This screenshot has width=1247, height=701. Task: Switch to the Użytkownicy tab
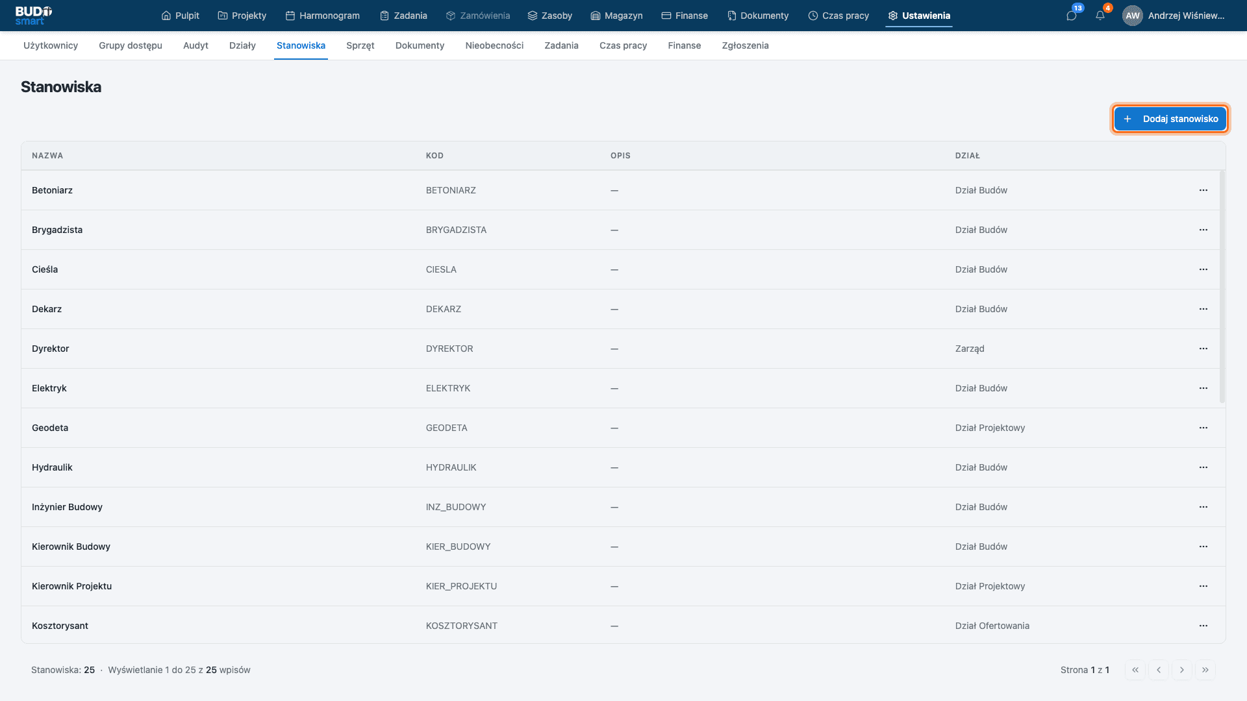[x=51, y=45]
